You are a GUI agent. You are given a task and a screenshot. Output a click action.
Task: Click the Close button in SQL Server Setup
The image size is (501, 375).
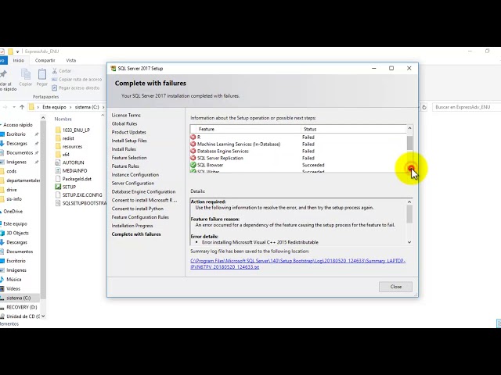395,287
